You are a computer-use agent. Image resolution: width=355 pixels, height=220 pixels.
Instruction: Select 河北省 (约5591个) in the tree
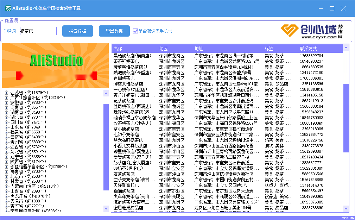pyautogui.click(x=28, y=152)
